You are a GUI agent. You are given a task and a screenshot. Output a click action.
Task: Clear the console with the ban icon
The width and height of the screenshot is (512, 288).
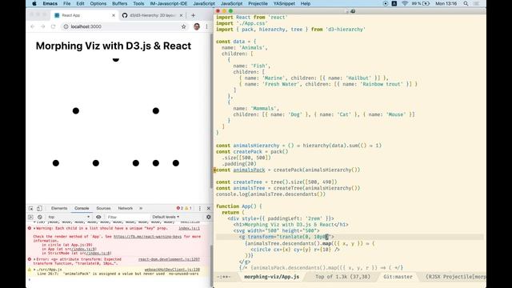click(x=40, y=217)
